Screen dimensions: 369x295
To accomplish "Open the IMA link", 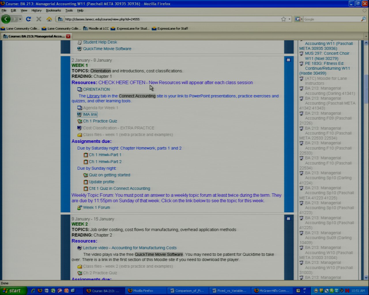I will 90,115.
